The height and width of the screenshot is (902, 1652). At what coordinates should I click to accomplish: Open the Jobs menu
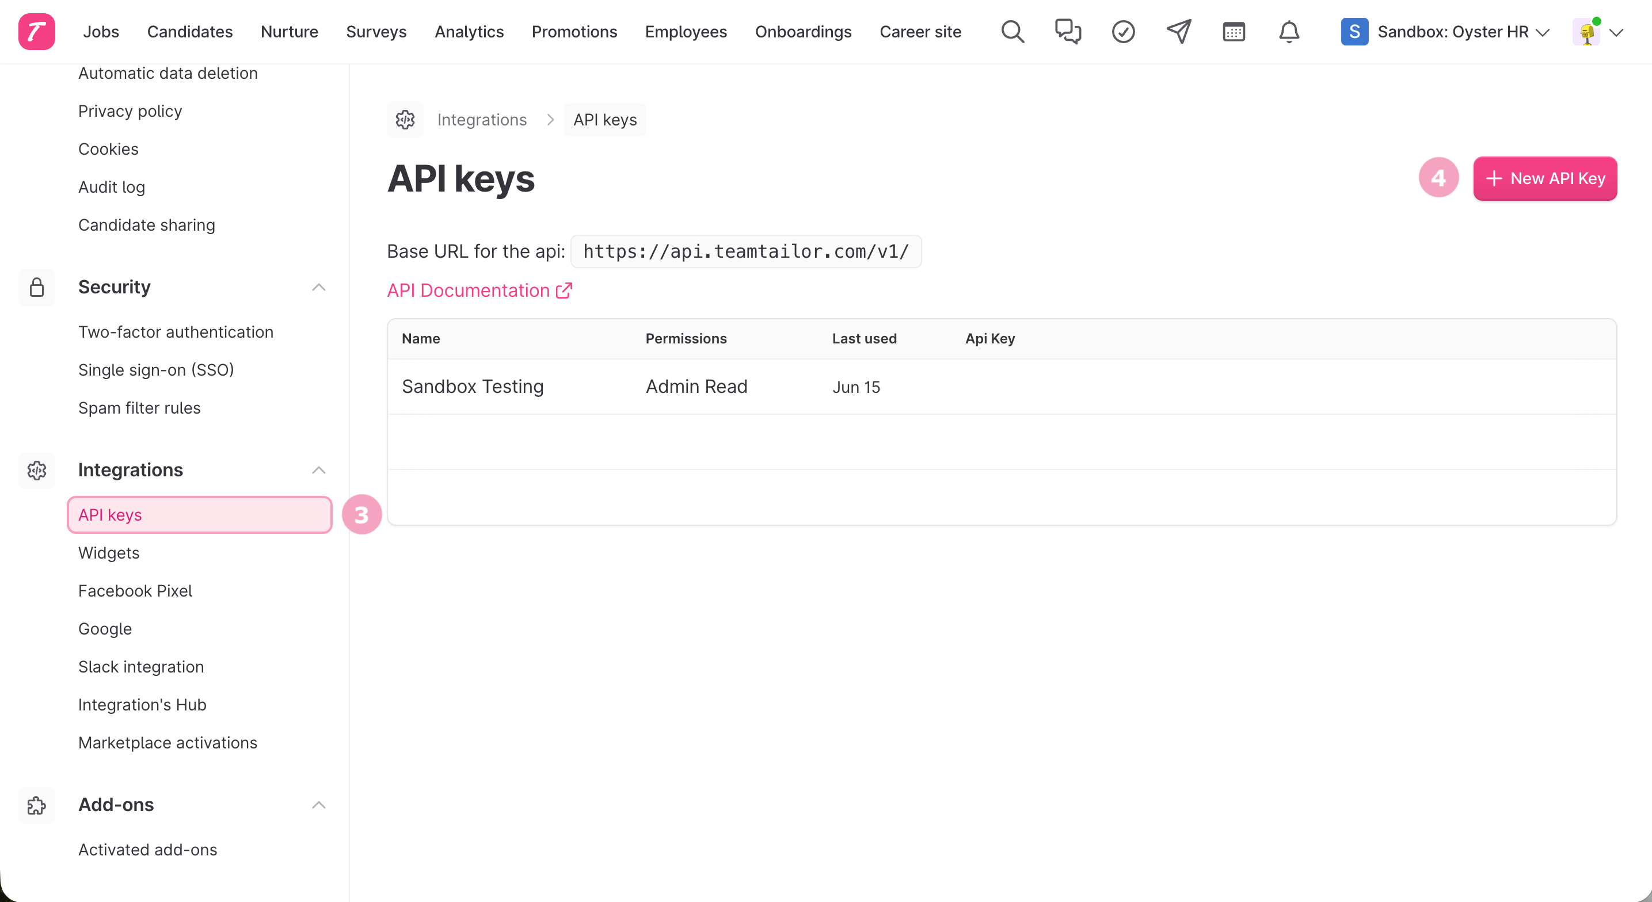[x=101, y=32]
